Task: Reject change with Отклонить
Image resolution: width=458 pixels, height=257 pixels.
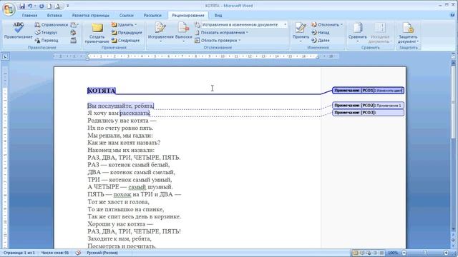Action: click(324, 25)
